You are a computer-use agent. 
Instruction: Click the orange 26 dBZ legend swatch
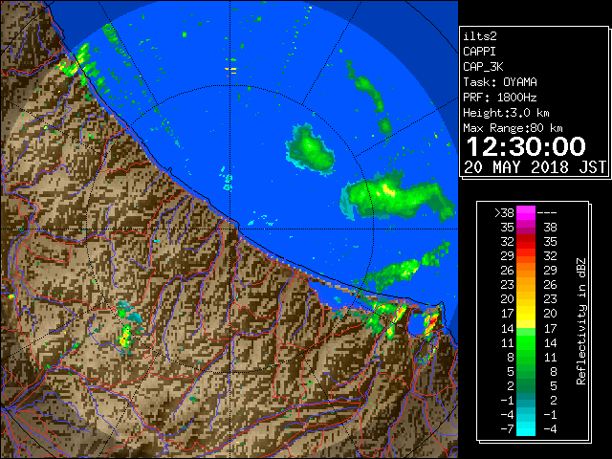click(526, 270)
